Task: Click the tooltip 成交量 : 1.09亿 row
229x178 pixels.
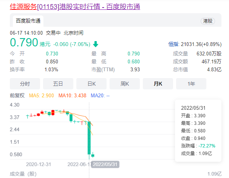Action: [x=197, y=153]
